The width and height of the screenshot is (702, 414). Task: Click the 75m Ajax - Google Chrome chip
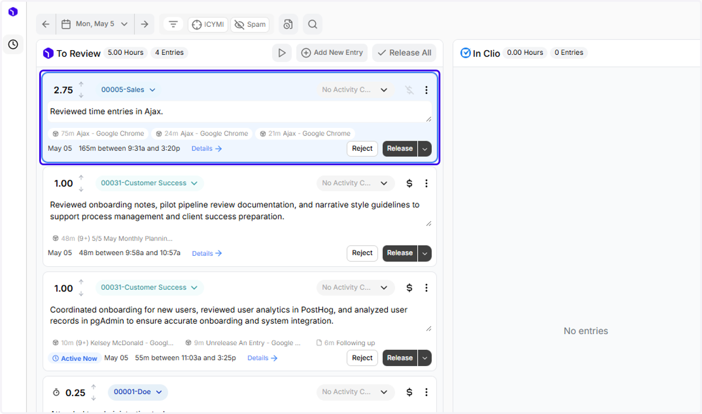tap(98, 134)
